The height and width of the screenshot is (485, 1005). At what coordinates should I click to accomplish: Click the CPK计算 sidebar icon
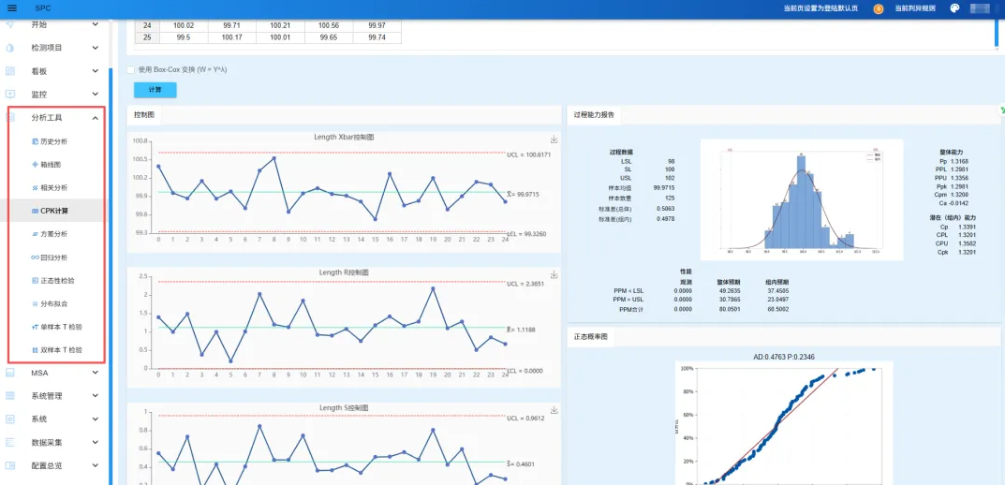(36, 211)
